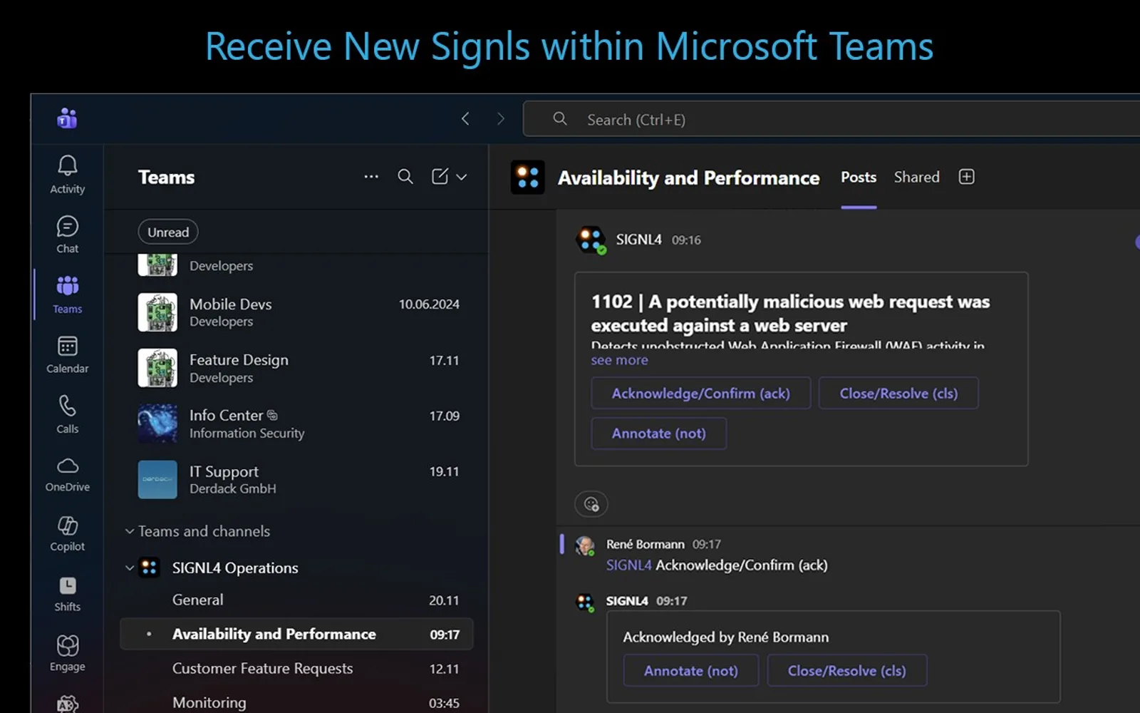The height and width of the screenshot is (713, 1140).
Task: Open the new message dropdown arrow
Action: [x=462, y=177]
